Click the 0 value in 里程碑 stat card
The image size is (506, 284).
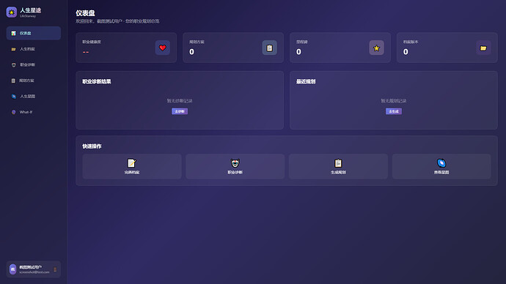tap(298, 52)
